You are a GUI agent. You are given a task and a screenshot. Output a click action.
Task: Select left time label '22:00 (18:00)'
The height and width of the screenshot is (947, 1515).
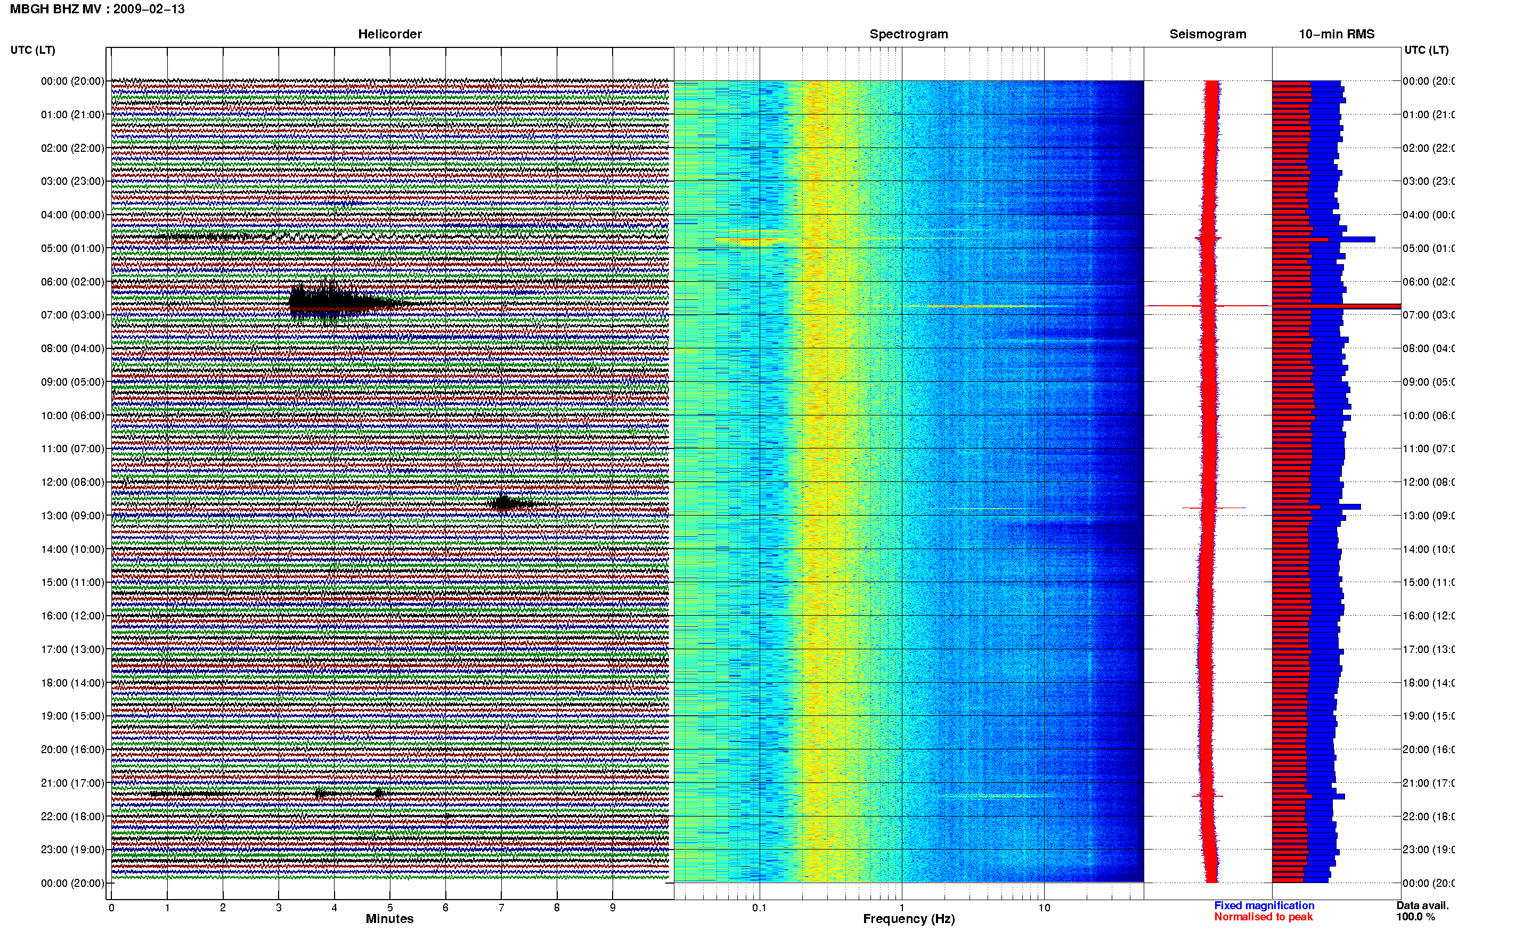tap(72, 817)
